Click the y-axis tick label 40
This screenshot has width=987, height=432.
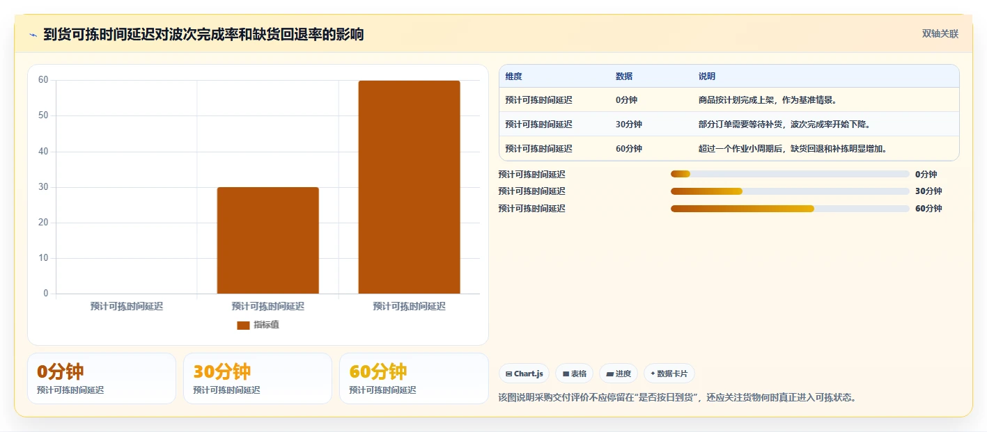pyautogui.click(x=43, y=151)
